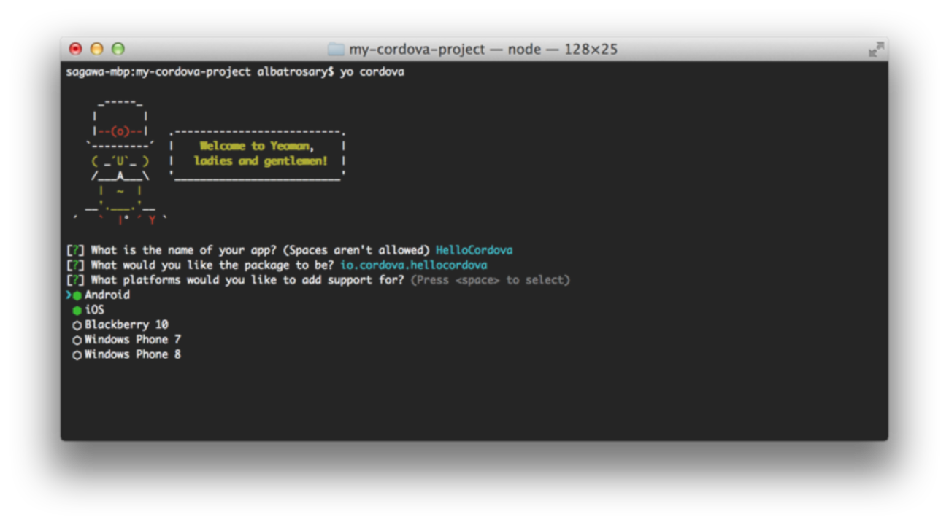The width and height of the screenshot is (949, 525).
Task: Click the 'HelloCordova' app name answer
Action: (474, 250)
